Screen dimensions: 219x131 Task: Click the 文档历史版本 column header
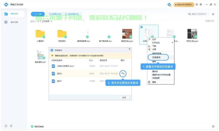57,60
